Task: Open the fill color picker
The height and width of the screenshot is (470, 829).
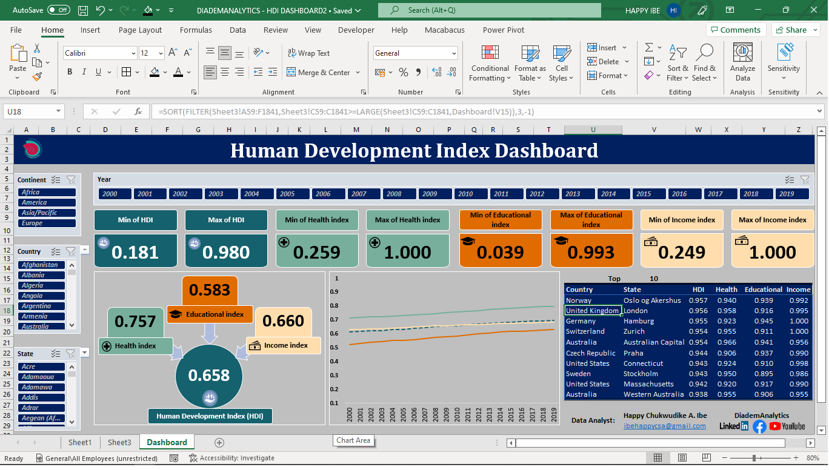Action: pos(155,72)
